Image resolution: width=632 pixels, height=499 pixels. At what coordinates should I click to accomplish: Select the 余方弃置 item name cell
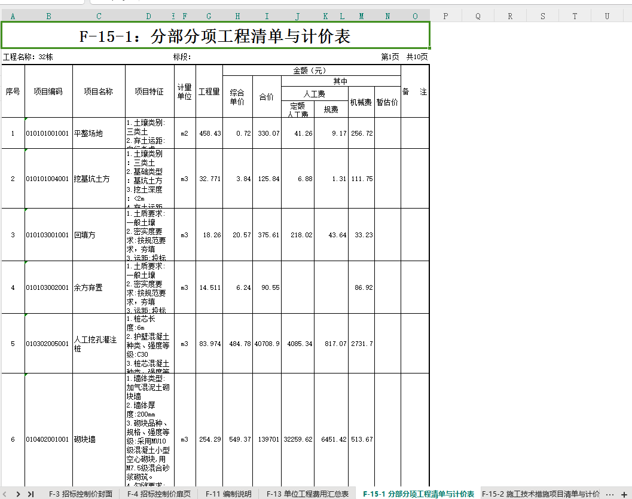point(99,287)
